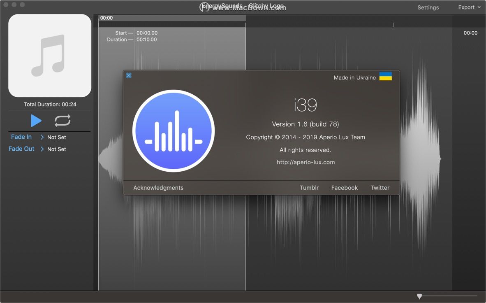Click Start time value 00:00.00
486x303 pixels.
(x=147, y=33)
